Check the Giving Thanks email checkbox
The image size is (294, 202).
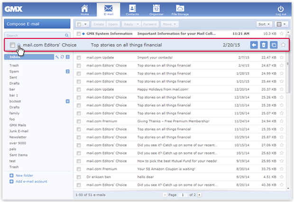click(79, 121)
